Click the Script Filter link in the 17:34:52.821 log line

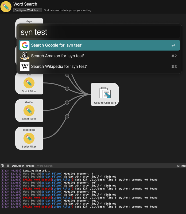click(52, 174)
